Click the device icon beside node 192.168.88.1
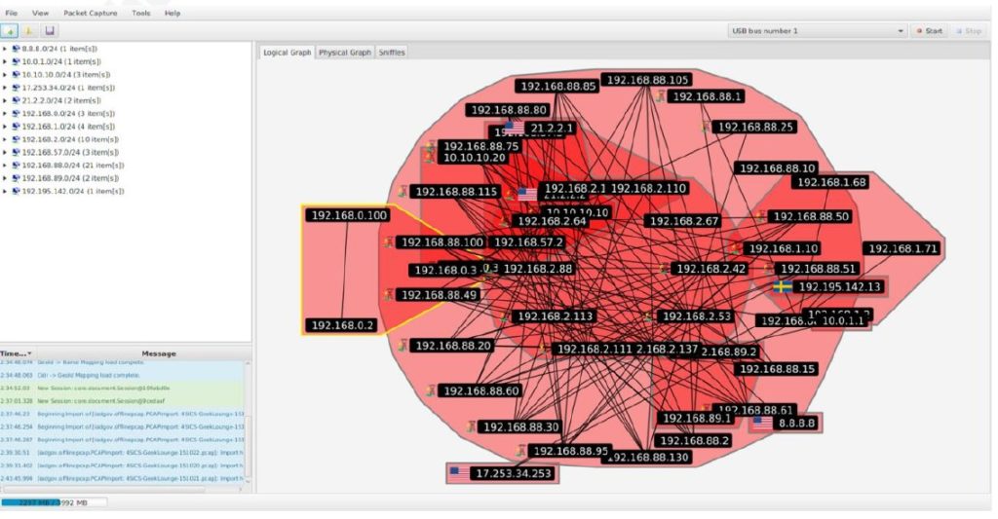 662,96
